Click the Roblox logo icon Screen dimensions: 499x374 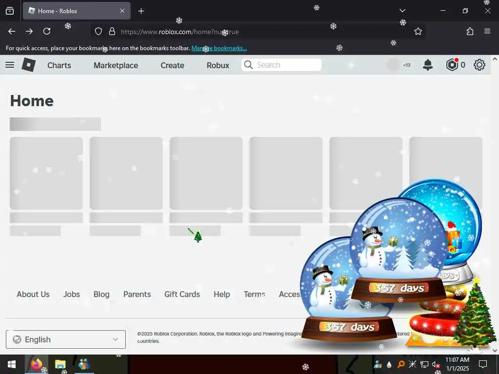point(29,65)
